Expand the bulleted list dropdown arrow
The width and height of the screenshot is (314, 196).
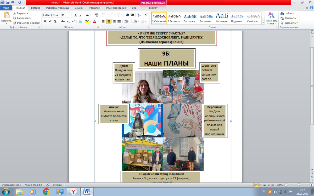[x=108, y=15]
